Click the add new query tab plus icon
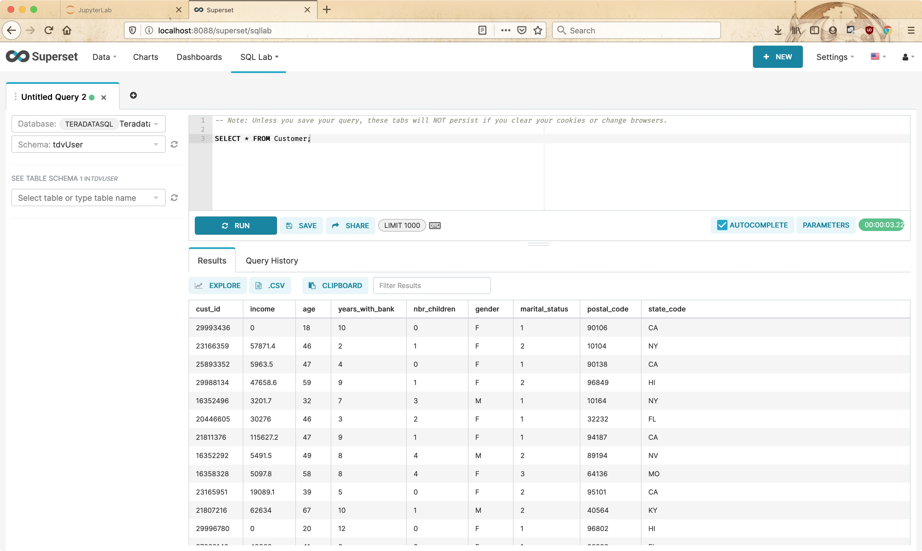 [x=133, y=96]
